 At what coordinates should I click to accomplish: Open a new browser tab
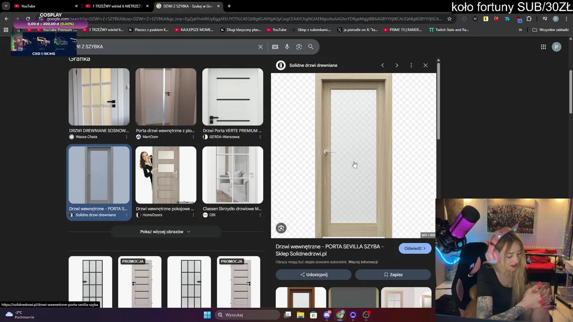(x=229, y=6)
